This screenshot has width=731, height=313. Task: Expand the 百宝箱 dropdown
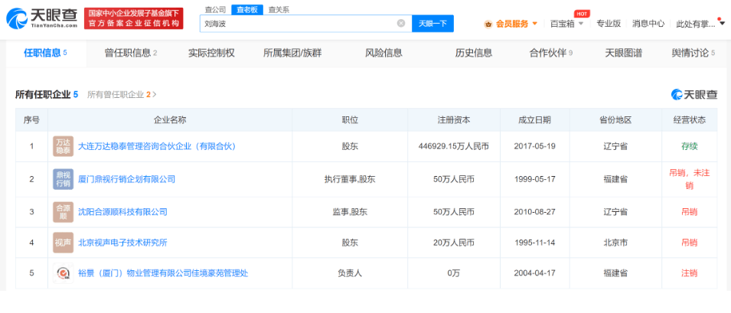tap(567, 24)
